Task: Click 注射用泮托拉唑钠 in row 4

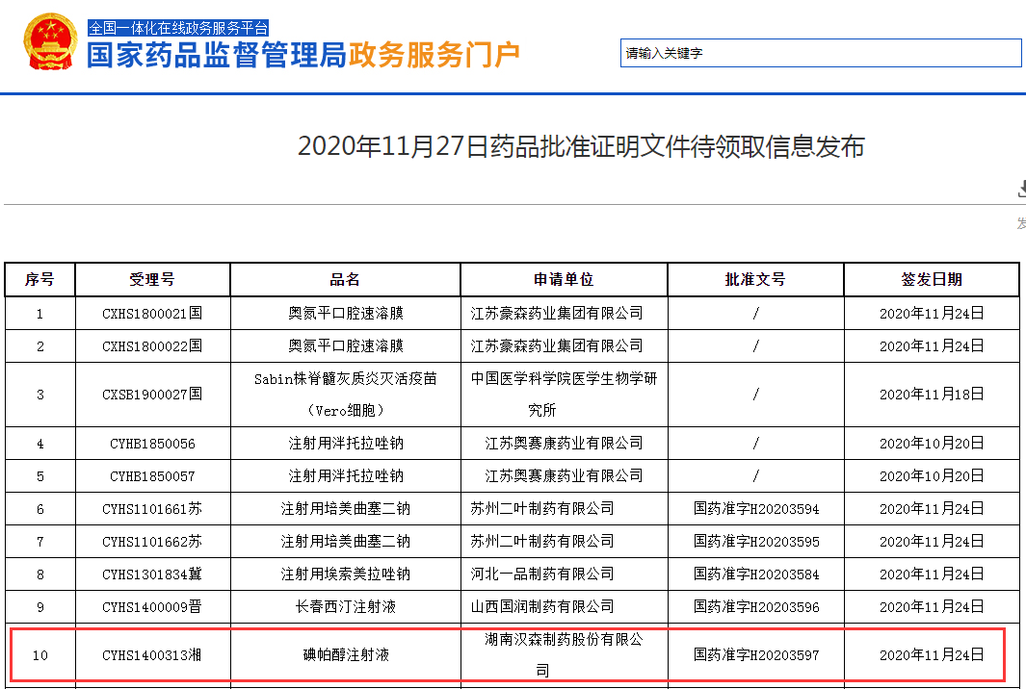Action: pos(346,444)
